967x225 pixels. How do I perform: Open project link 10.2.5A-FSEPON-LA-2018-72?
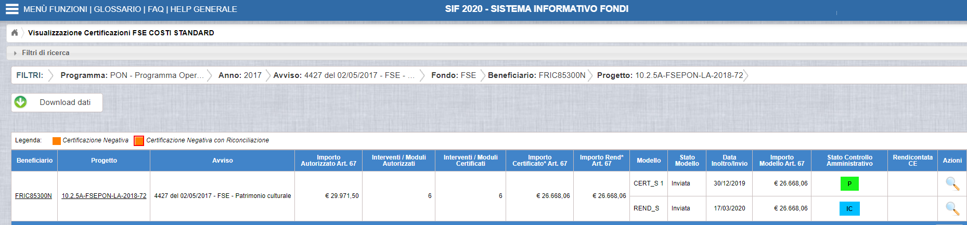(104, 196)
